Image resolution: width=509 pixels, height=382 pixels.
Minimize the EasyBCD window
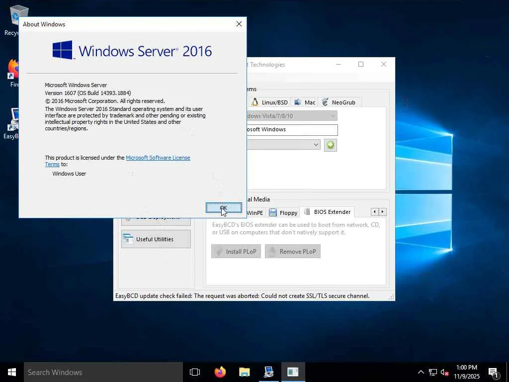point(339,64)
